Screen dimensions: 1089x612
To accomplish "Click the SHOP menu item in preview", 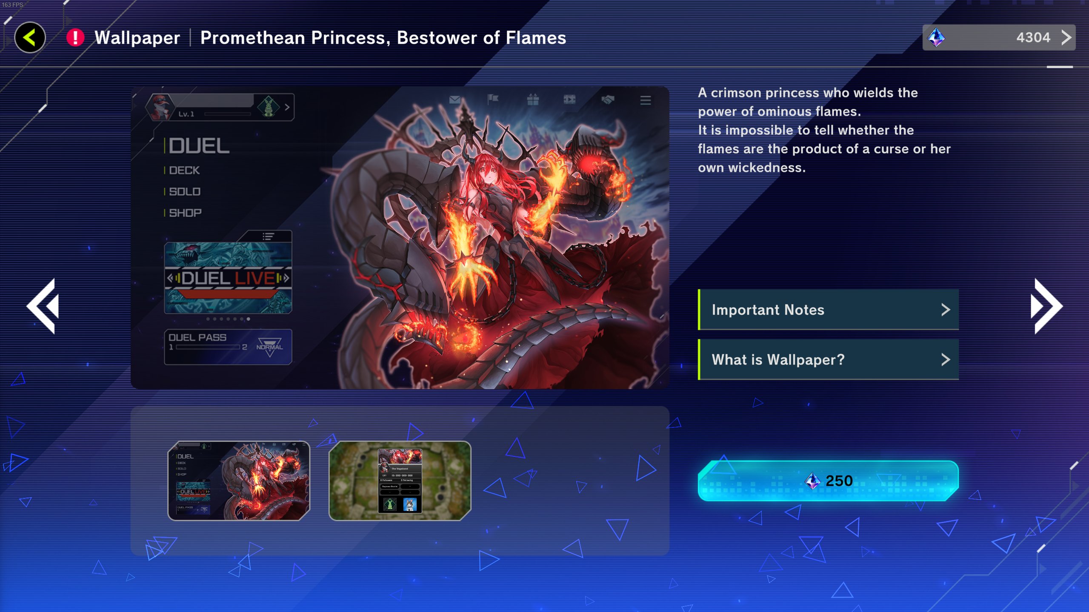I will tap(185, 213).
